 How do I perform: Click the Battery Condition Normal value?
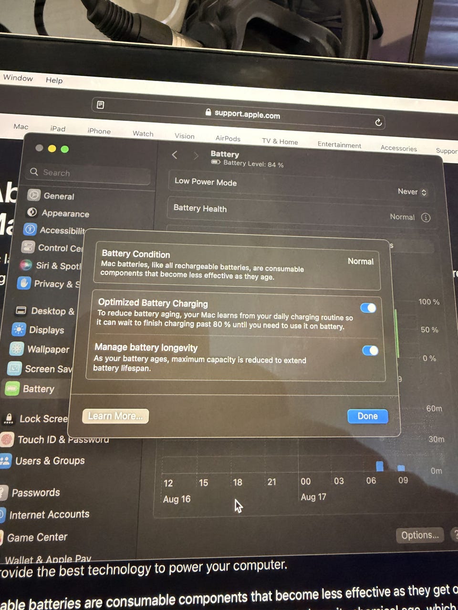361,261
